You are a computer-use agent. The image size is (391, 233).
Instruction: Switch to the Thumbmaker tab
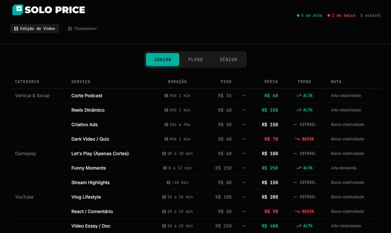(82, 29)
